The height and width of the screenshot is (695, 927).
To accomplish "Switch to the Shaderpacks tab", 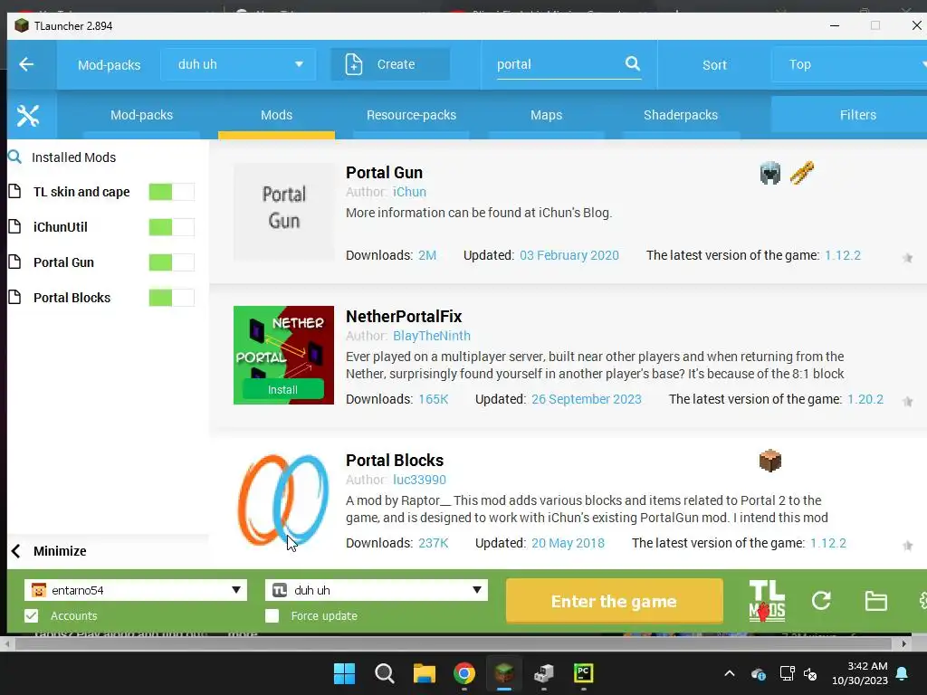I will point(681,115).
